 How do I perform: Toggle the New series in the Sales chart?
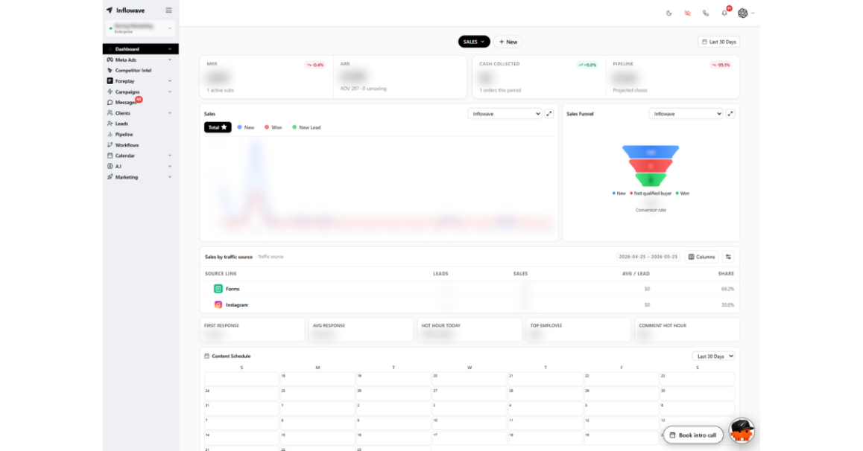(x=246, y=127)
